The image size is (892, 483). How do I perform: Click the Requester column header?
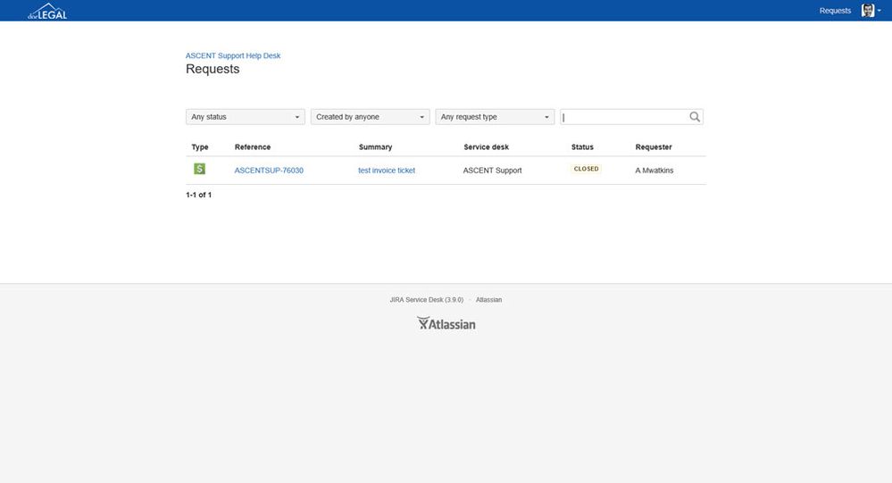click(x=653, y=146)
